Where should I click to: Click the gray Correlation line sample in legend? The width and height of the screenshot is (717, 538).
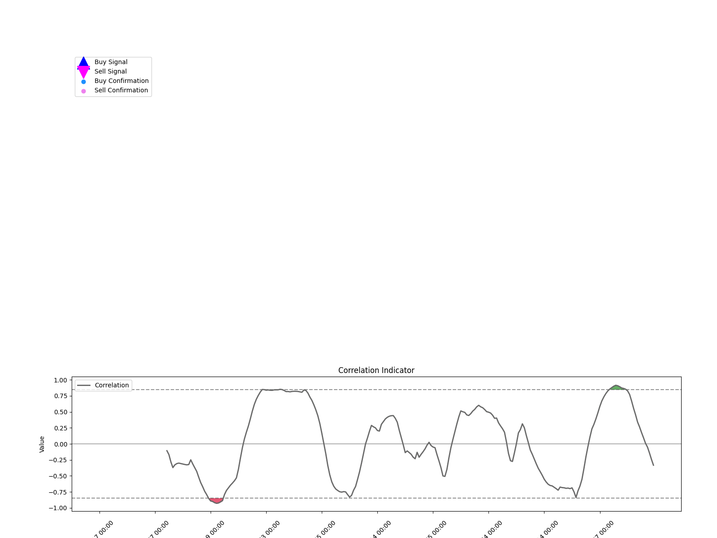pos(84,386)
